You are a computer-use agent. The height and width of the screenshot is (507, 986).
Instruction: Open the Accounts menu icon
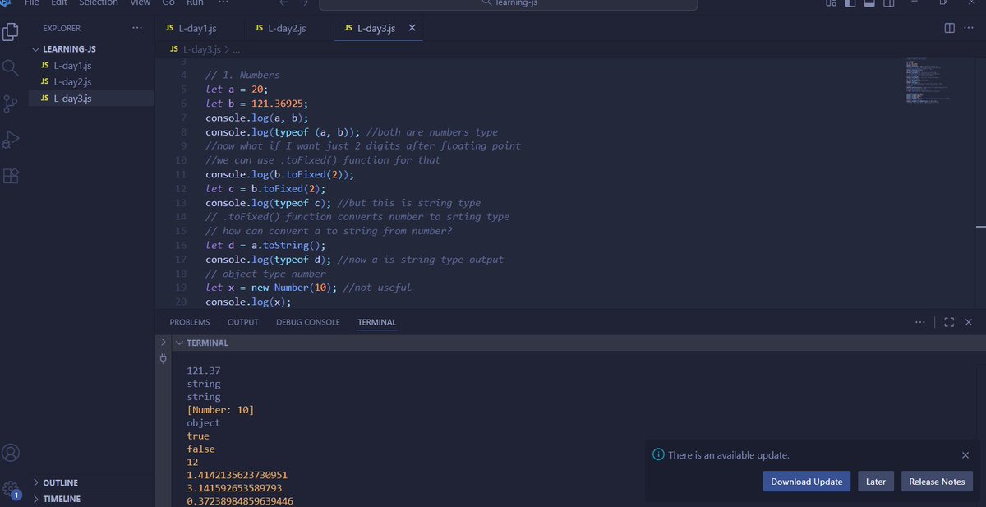pos(11,453)
